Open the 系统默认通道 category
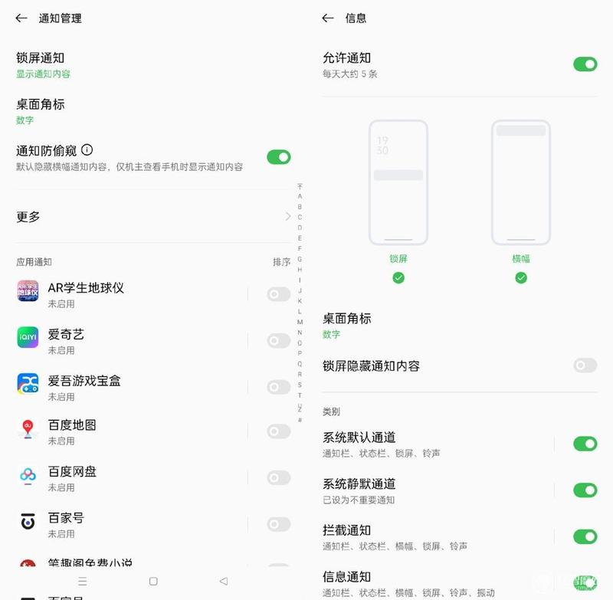Image resolution: width=613 pixels, height=600 pixels. (438, 444)
